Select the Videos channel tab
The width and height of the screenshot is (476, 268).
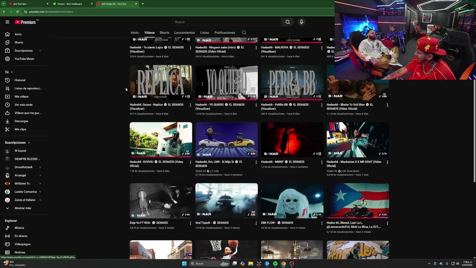click(x=149, y=33)
